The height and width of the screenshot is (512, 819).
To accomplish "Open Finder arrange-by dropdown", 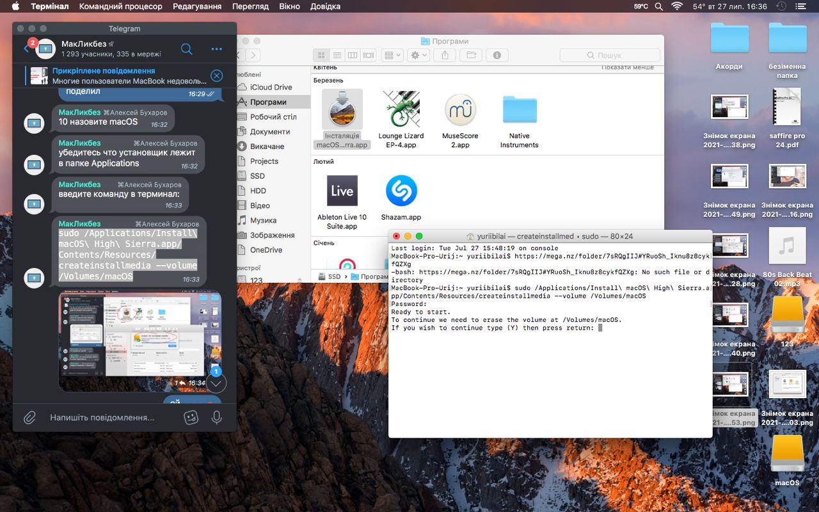I will click(x=392, y=55).
